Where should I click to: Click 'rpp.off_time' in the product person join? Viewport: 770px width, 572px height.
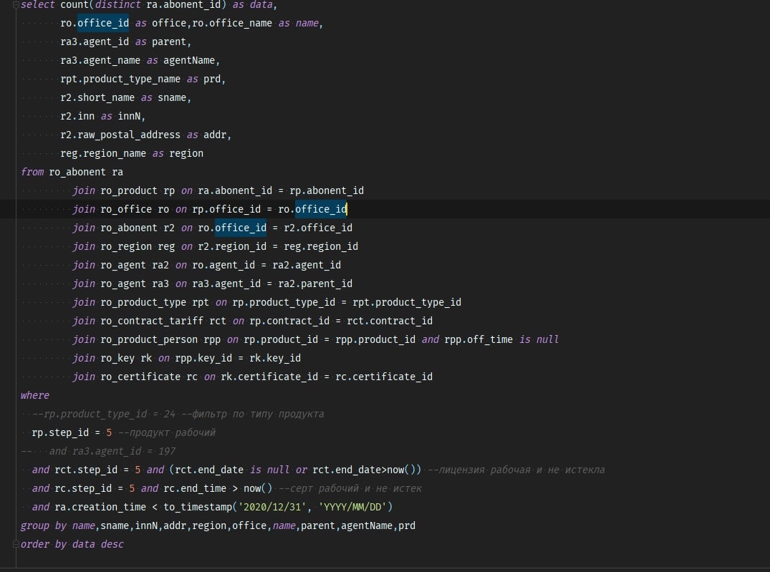478,340
